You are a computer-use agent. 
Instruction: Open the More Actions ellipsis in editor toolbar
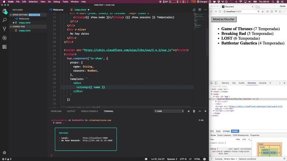pyautogui.click(x=205, y=10)
